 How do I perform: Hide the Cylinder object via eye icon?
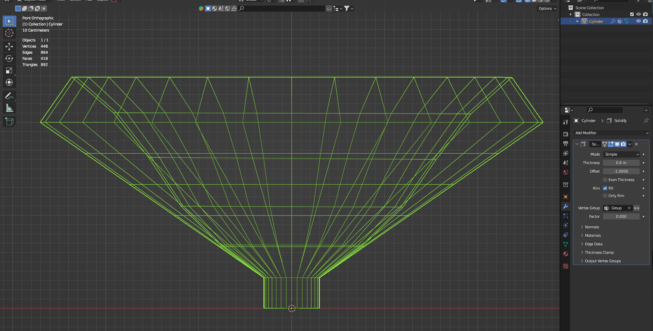[638, 21]
